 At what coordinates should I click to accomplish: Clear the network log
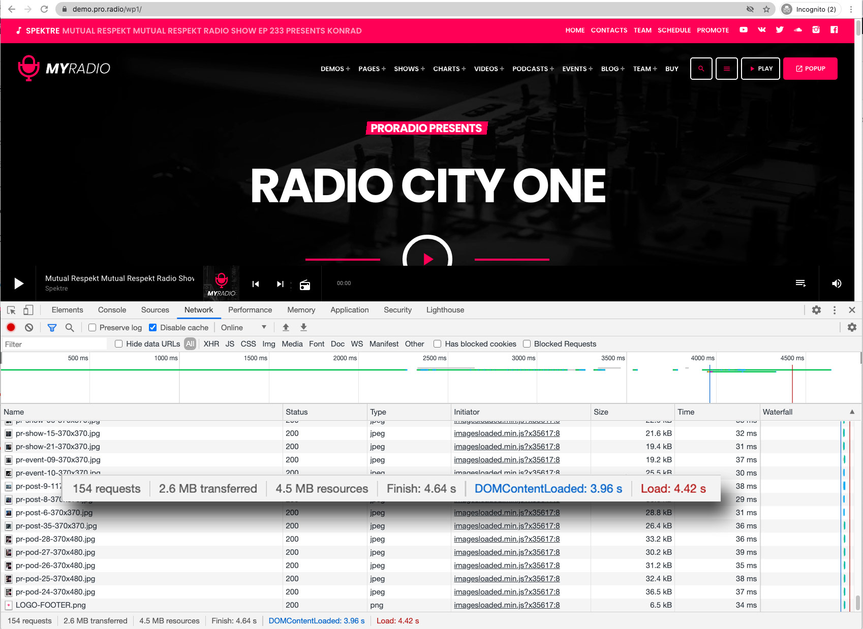(x=29, y=328)
